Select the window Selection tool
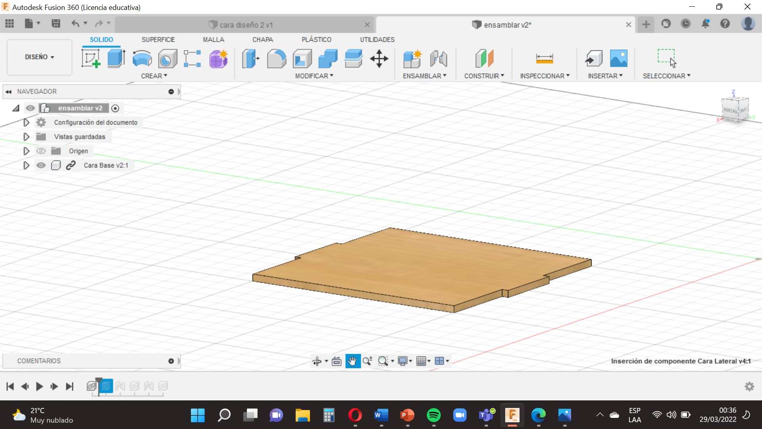 (x=667, y=58)
